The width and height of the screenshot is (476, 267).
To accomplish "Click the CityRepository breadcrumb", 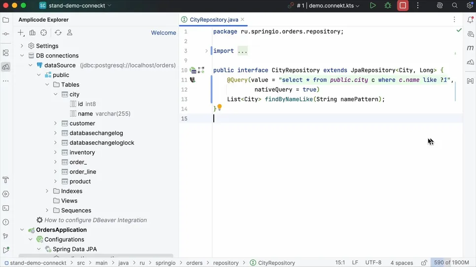I will [x=276, y=263].
